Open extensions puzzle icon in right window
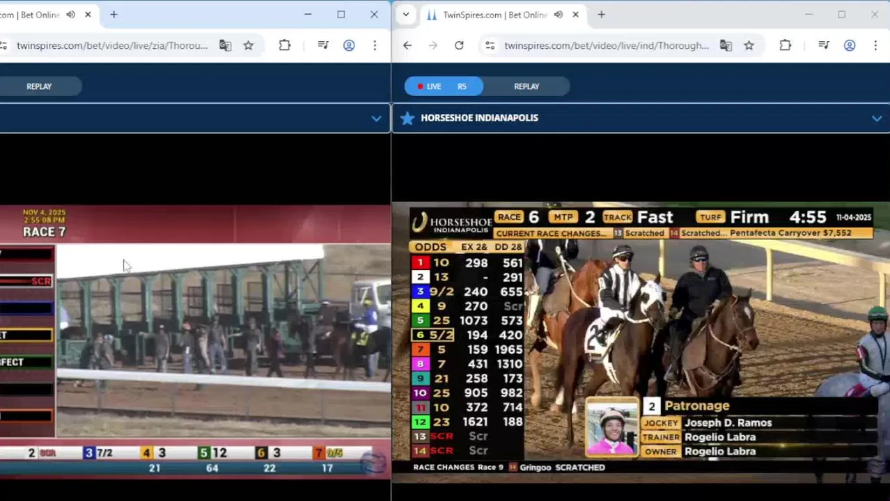The height and width of the screenshot is (501, 890). [x=786, y=45]
